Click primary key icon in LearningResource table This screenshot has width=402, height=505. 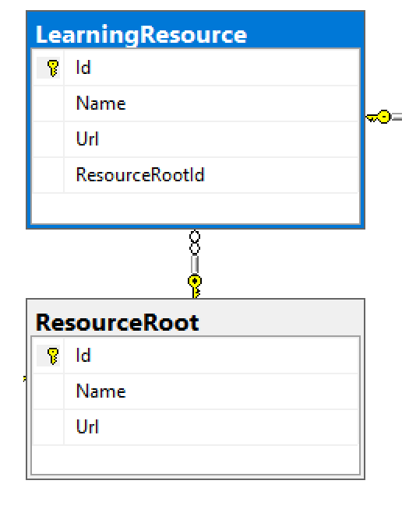pyautogui.click(x=53, y=68)
